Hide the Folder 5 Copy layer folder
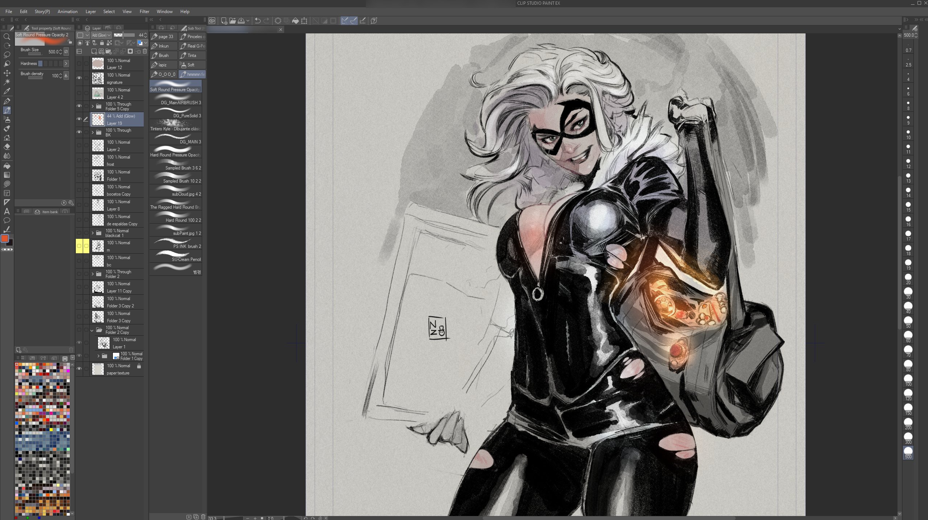The height and width of the screenshot is (520, 928). click(x=79, y=106)
